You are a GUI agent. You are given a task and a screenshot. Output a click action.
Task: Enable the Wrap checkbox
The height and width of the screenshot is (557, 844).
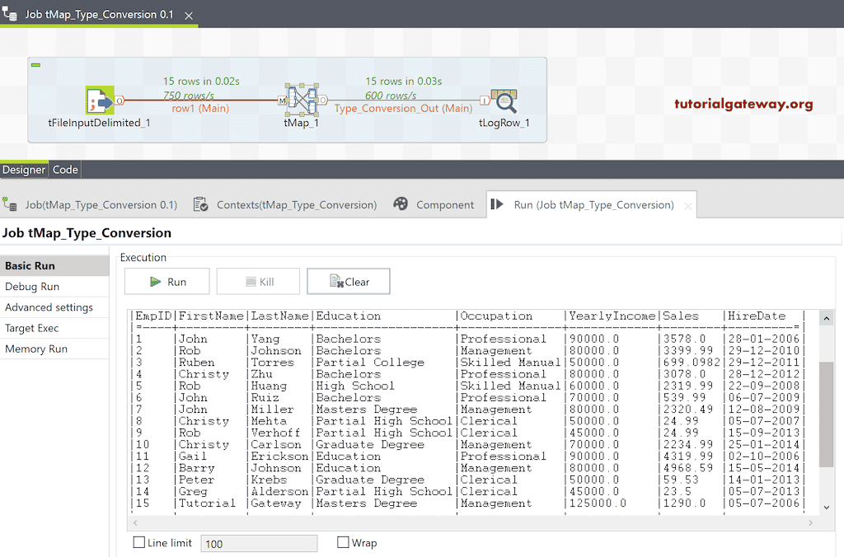pos(342,542)
